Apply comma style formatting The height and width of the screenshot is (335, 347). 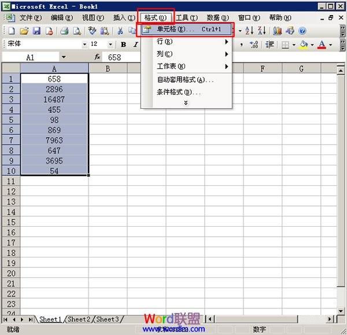click(x=241, y=45)
